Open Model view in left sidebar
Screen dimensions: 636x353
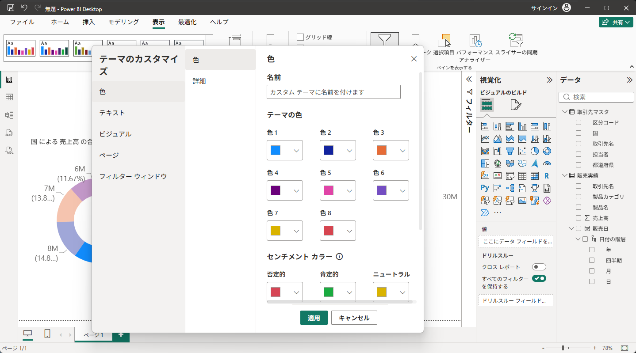pyautogui.click(x=9, y=115)
